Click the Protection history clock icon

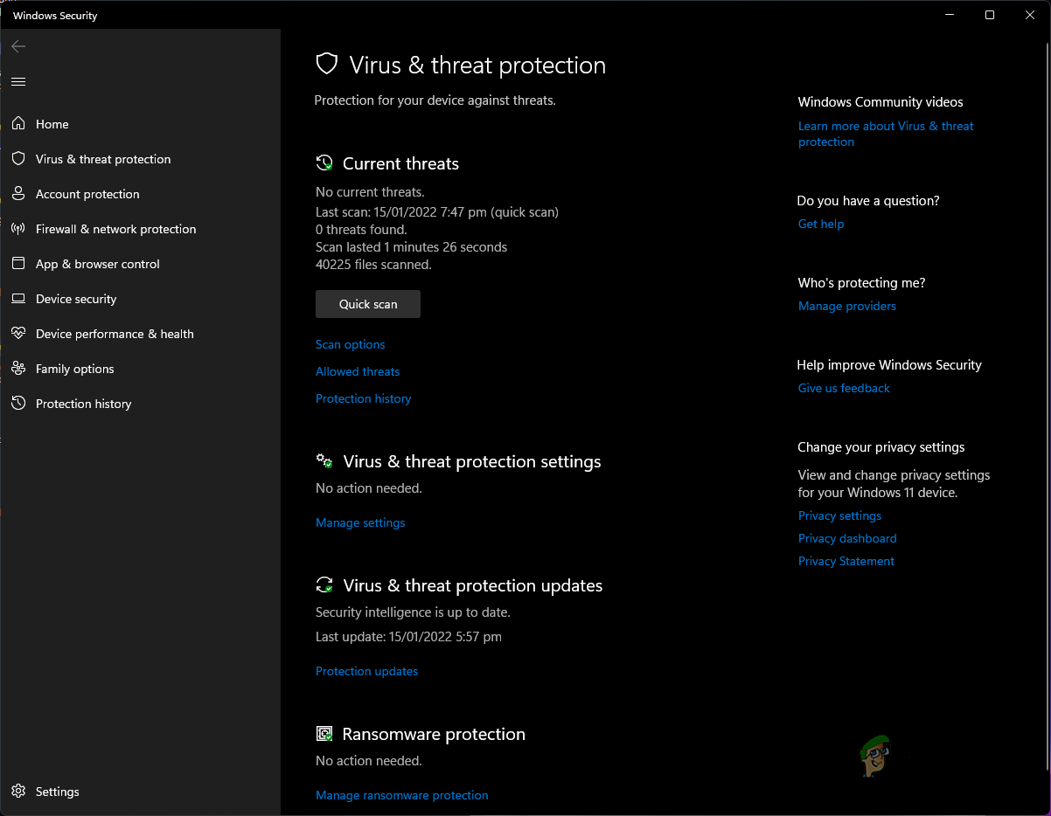(x=18, y=404)
